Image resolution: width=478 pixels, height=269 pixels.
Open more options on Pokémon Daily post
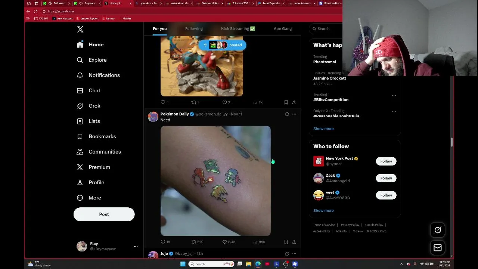pyautogui.click(x=294, y=114)
